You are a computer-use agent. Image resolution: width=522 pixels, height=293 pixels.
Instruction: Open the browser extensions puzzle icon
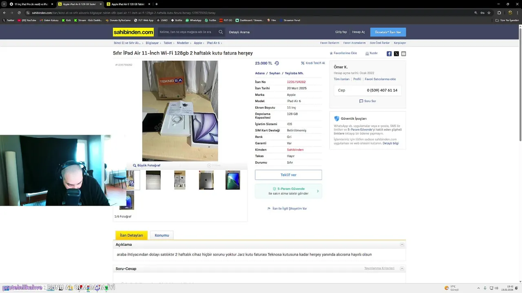tap(499, 13)
